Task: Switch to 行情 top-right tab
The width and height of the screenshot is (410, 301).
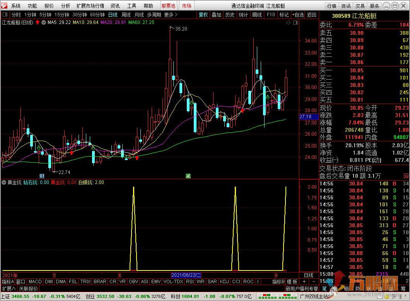Action: click(x=331, y=6)
